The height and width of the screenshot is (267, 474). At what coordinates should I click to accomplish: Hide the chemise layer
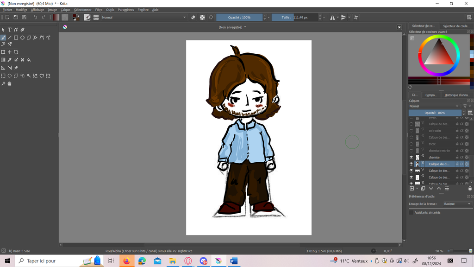click(x=411, y=158)
